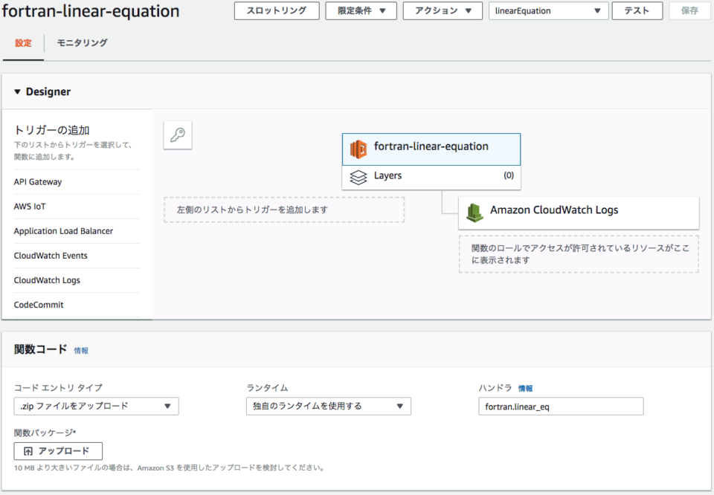Click the 情報 link beside 関数コード

81,351
